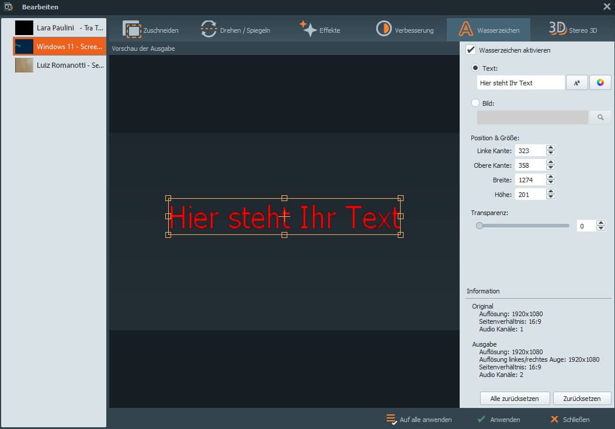Uncheck Wasserzeichen aktivieren checkbox
The image size is (615, 429).
point(471,50)
